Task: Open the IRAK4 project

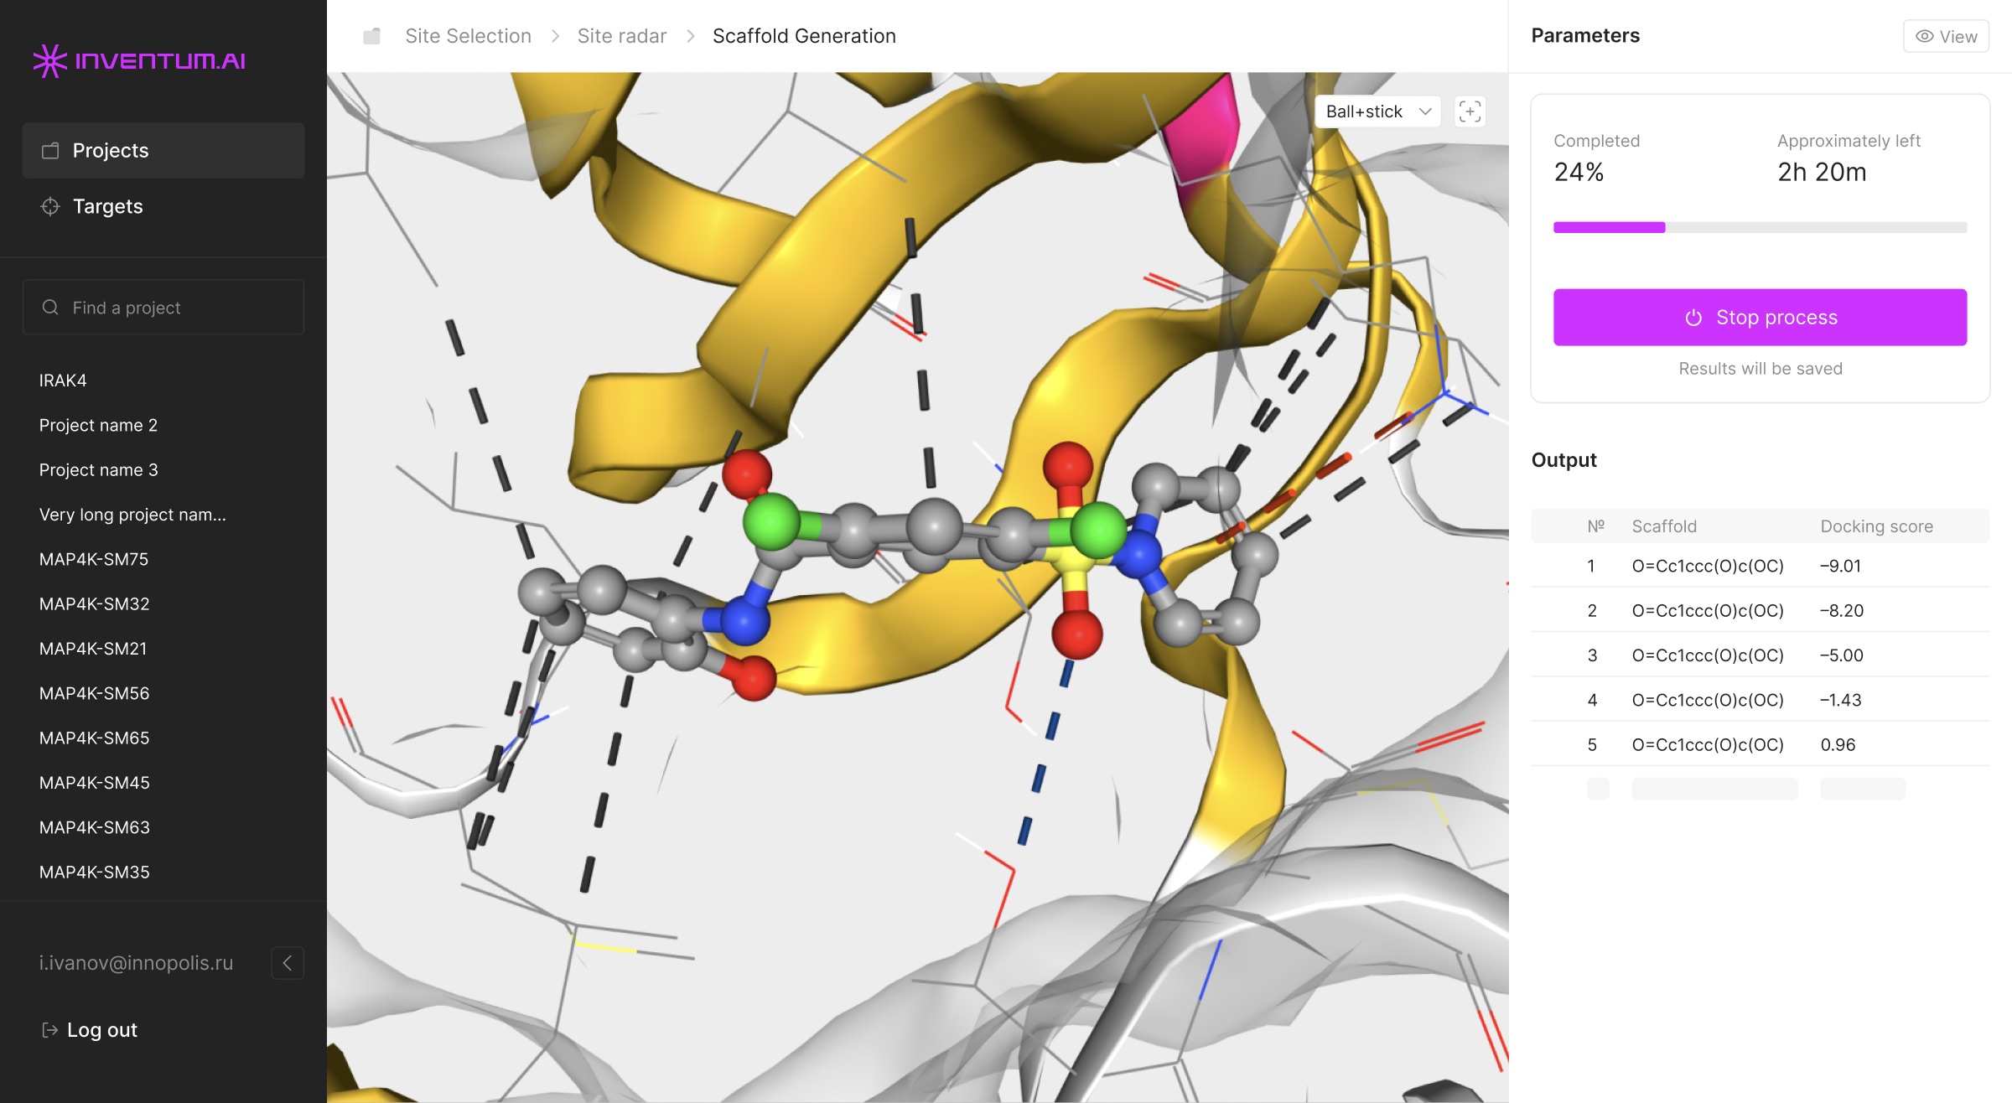Action: (x=63, y=381)
